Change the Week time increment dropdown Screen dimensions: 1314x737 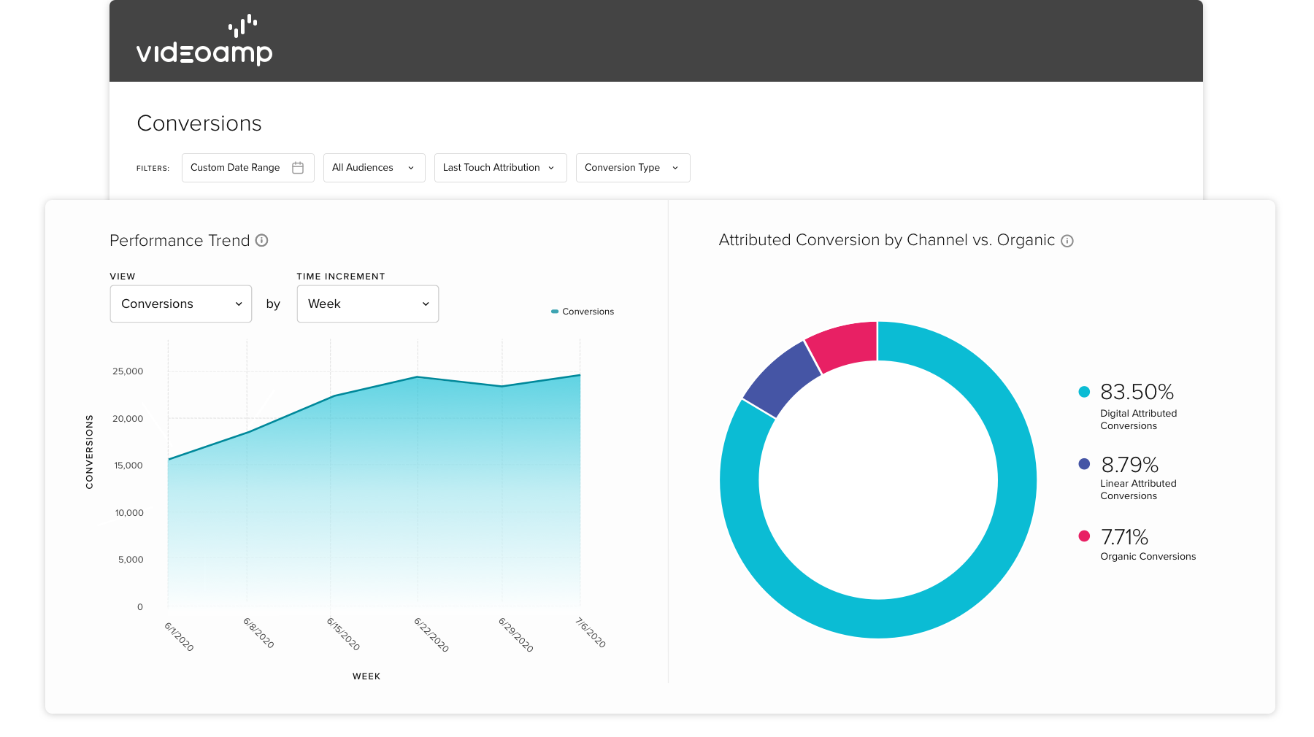pos(368,304)
